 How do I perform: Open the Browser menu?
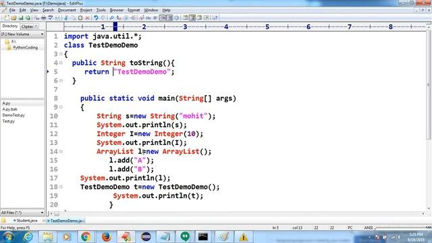click(x=117, y=10)
